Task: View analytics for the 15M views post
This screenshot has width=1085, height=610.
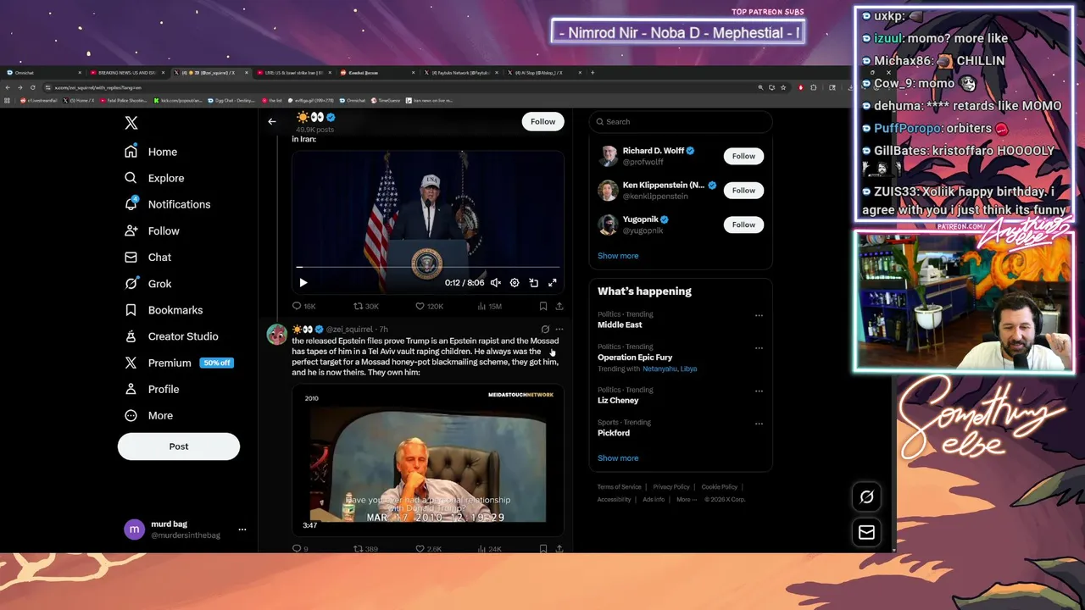Action: (490, 306)
